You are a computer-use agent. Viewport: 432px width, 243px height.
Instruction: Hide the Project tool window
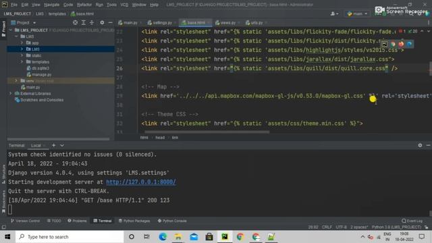pyautogui.click(x=110, y=22)
